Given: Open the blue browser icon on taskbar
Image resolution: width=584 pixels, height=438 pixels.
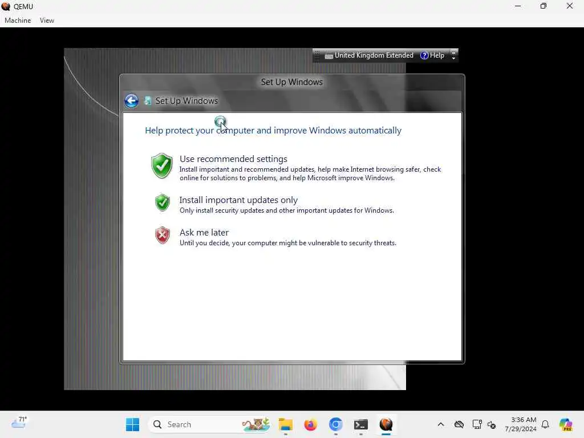Looking at the screenshot, I should (335, 424).
